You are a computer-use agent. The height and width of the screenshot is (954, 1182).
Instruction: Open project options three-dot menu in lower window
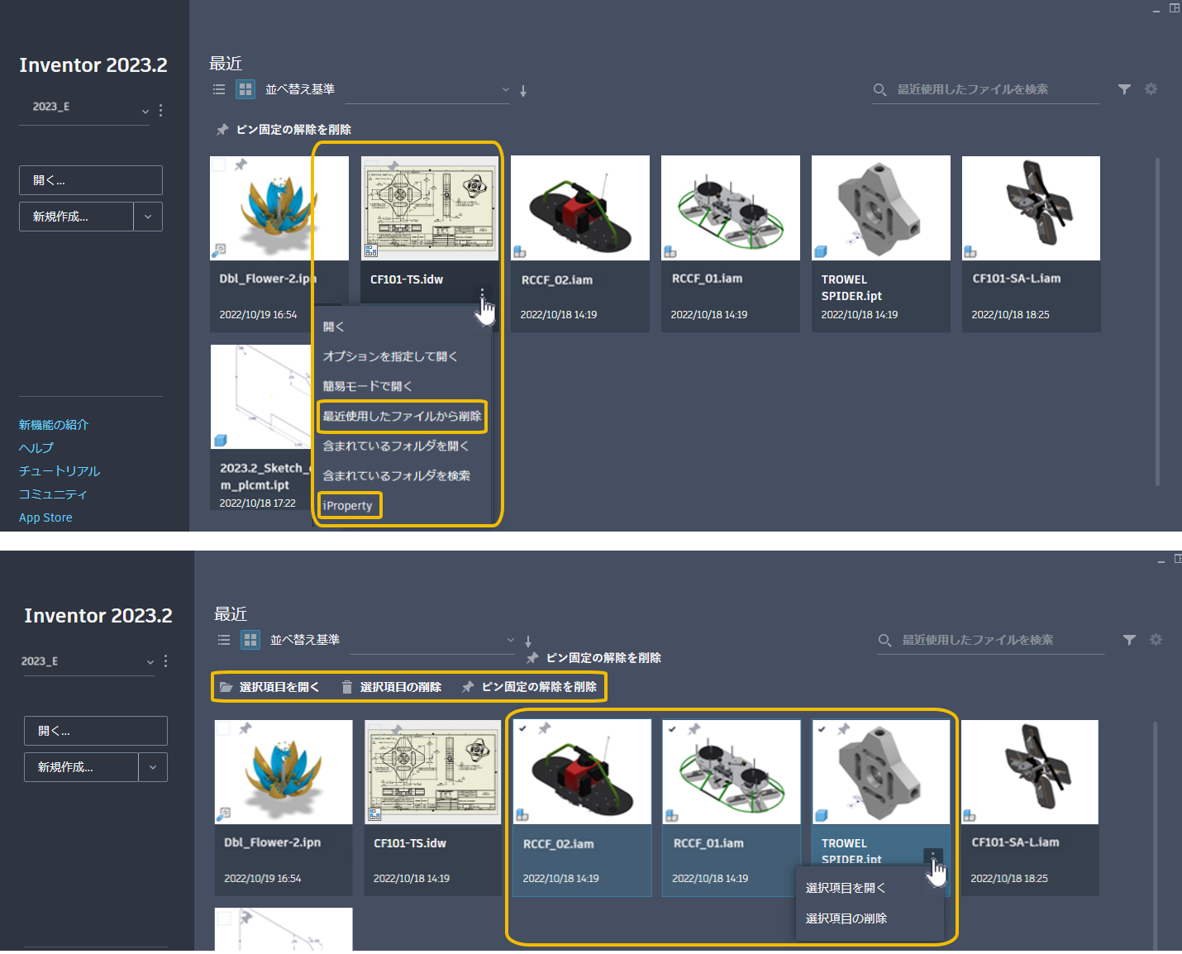point(165,661)
